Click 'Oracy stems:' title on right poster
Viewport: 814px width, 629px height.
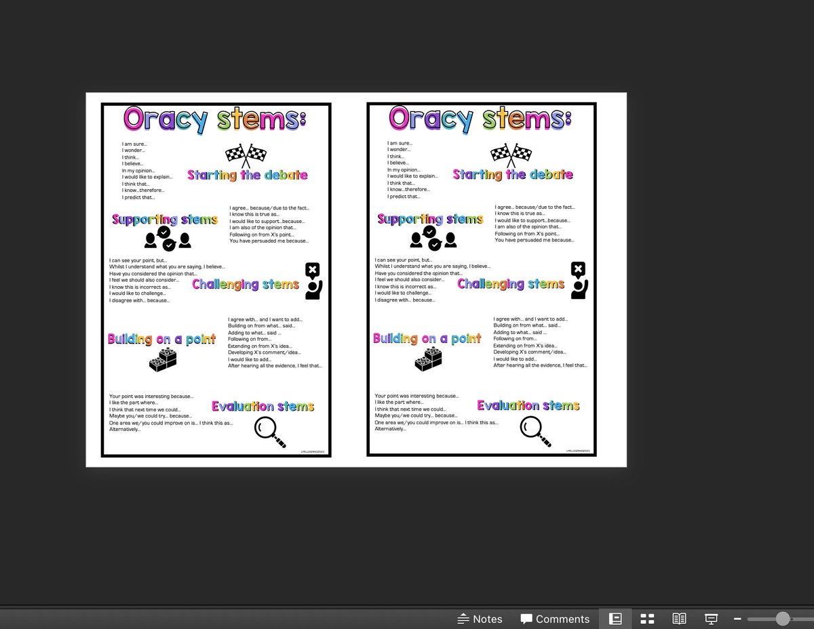pyautogui.click(x=480, y=119)
